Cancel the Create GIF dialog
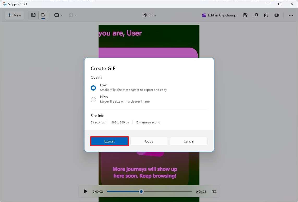The image size is (298, 202). point(188,141)
